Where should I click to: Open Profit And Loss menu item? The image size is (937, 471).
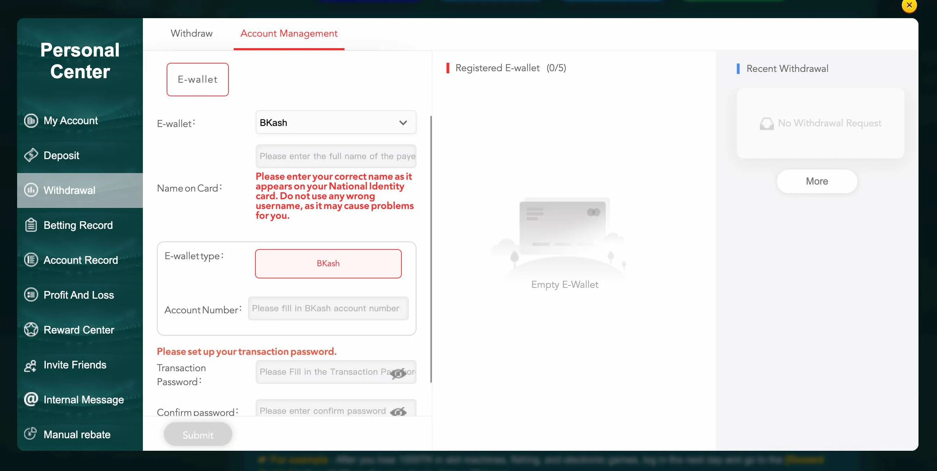pyautogui.click(x=80, y=295)
